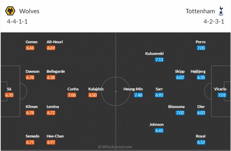This screenshot has height=151, width=231.
Task: Open the WhoScored.com watermark link
Action: [x=115, y=147]
